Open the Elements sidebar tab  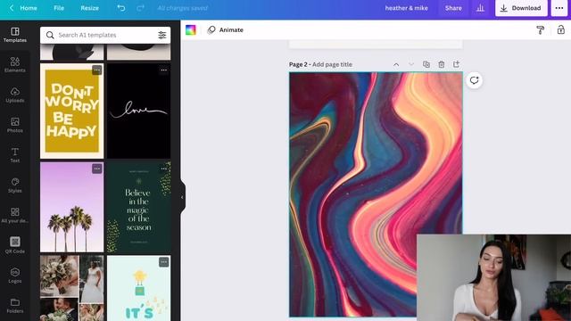pos(15,65)
